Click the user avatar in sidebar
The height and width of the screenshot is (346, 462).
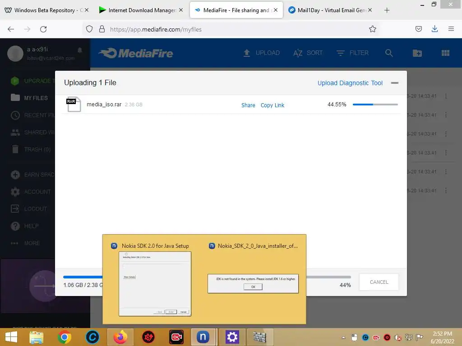click(15, 54)
